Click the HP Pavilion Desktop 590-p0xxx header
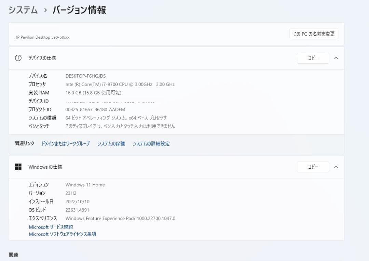The width and height of the screenshot is (369, 261). coord(42,37)
